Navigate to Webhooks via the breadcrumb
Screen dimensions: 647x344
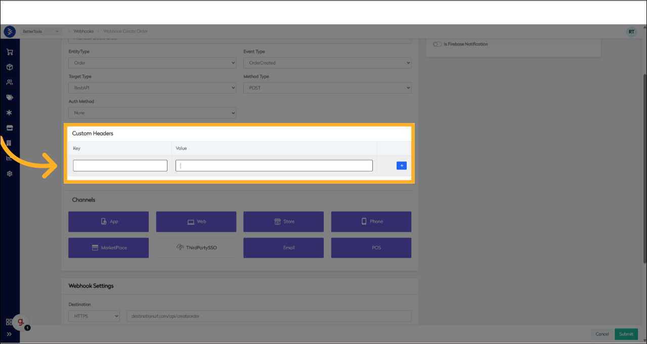pos(82,31)
